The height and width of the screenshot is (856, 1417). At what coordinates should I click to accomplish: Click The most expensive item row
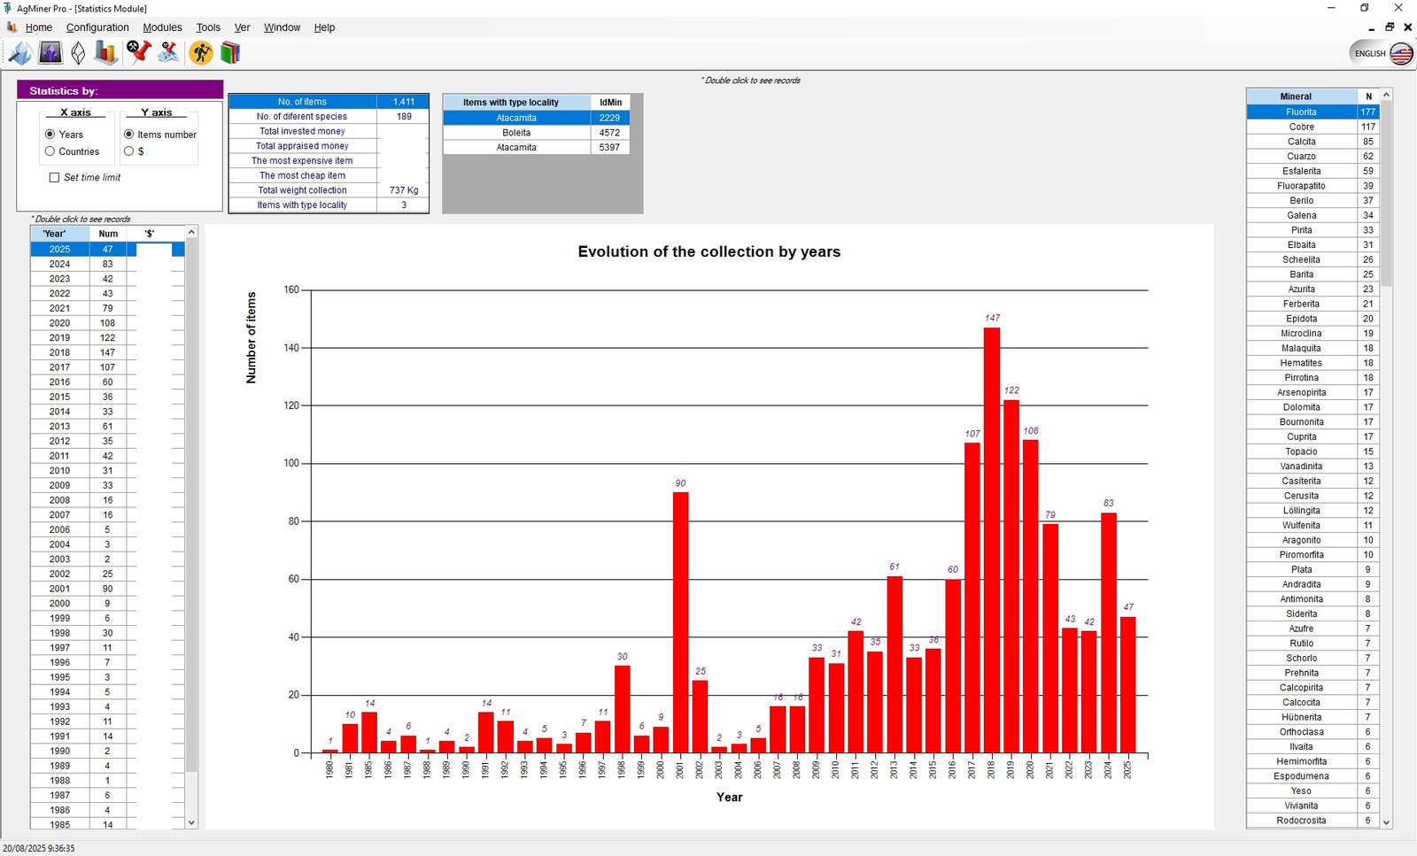click(x=329, y=160)
